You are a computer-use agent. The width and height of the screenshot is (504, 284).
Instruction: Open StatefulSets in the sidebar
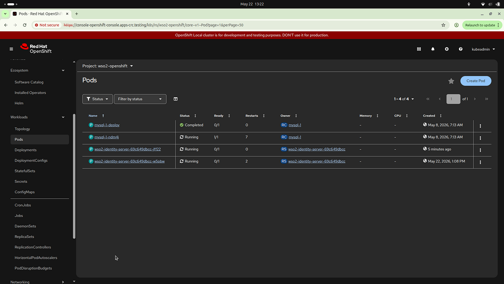25,171
